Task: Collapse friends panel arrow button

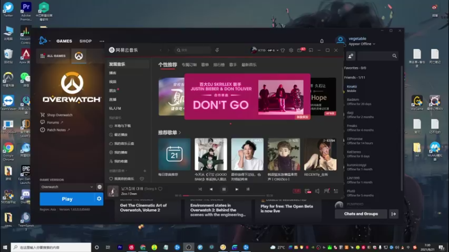Action: 394,214
